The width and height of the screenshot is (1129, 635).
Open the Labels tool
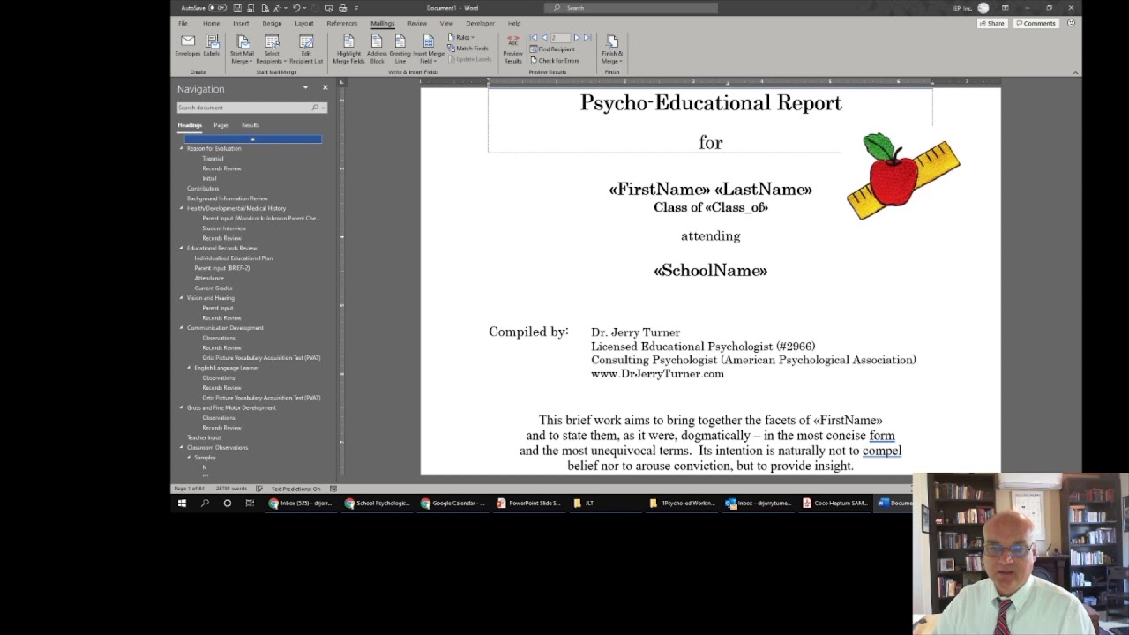pyautogui.click(x=212, y=46)
